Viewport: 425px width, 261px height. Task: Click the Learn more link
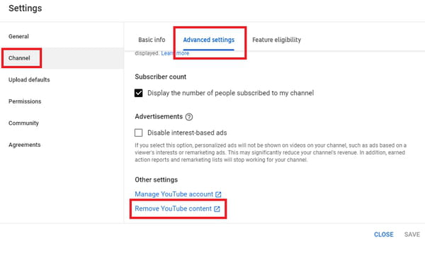coord(175,53)
